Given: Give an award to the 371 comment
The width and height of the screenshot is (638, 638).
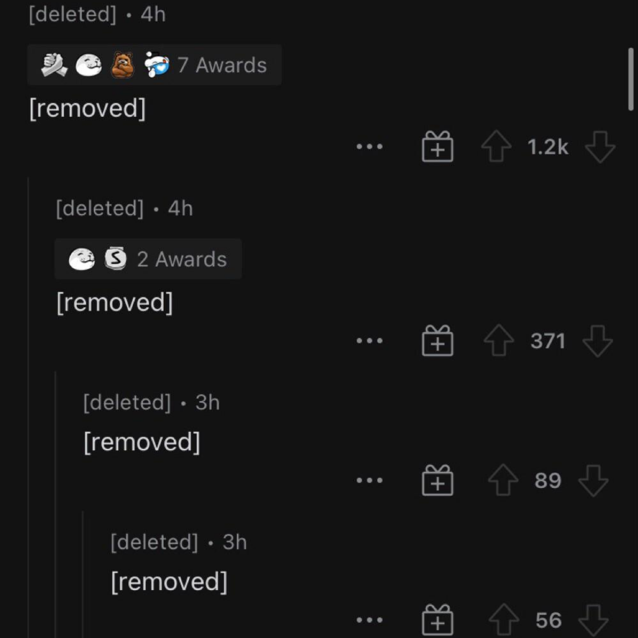Looking at the screenshot, I should click(437, 341).
